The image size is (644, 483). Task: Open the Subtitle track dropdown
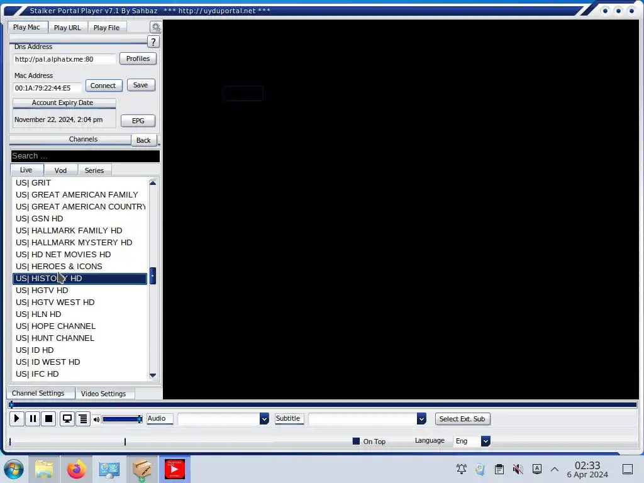[x=421, y=418]
